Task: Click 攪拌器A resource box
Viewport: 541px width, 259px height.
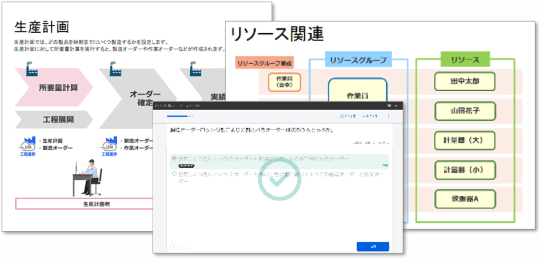Action: 465,199
